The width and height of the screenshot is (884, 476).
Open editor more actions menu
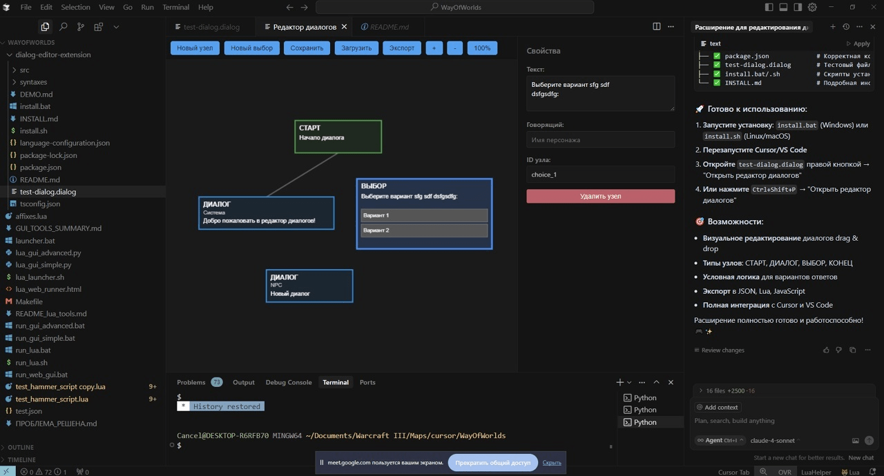(x=672, y=27)
